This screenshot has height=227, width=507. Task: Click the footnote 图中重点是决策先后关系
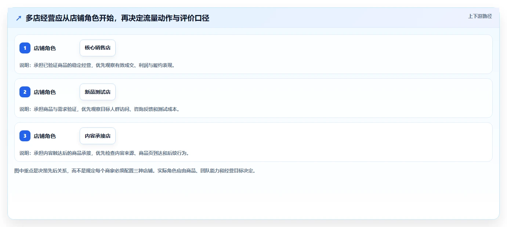coord(135,171)
